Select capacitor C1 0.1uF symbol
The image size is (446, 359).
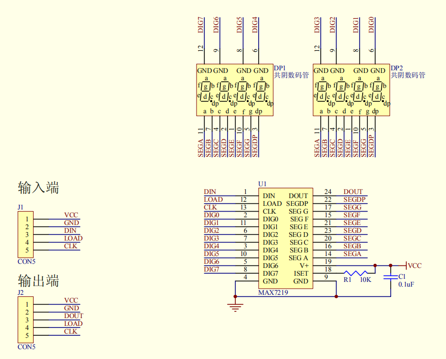391,277
